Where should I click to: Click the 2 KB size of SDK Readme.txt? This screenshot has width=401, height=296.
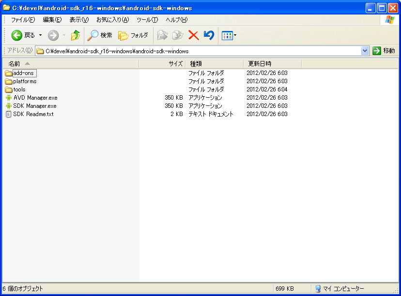tap(176, 114)
